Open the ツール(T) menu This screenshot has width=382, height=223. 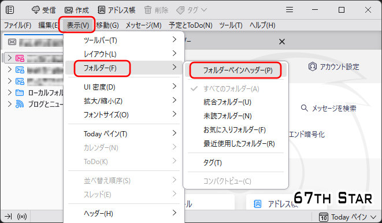[x=231, y=25]
